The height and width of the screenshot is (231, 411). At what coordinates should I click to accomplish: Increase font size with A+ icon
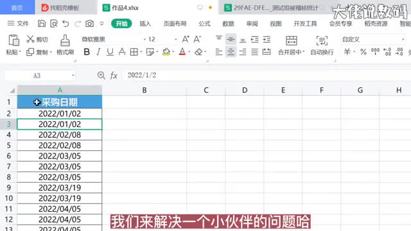(186, 39)
